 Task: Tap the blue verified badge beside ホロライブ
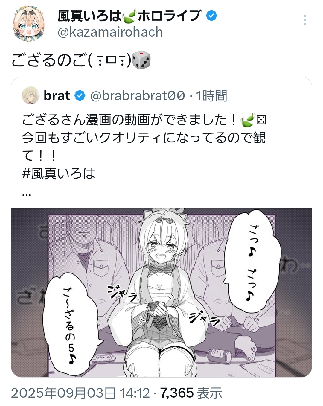pos(211,16)
